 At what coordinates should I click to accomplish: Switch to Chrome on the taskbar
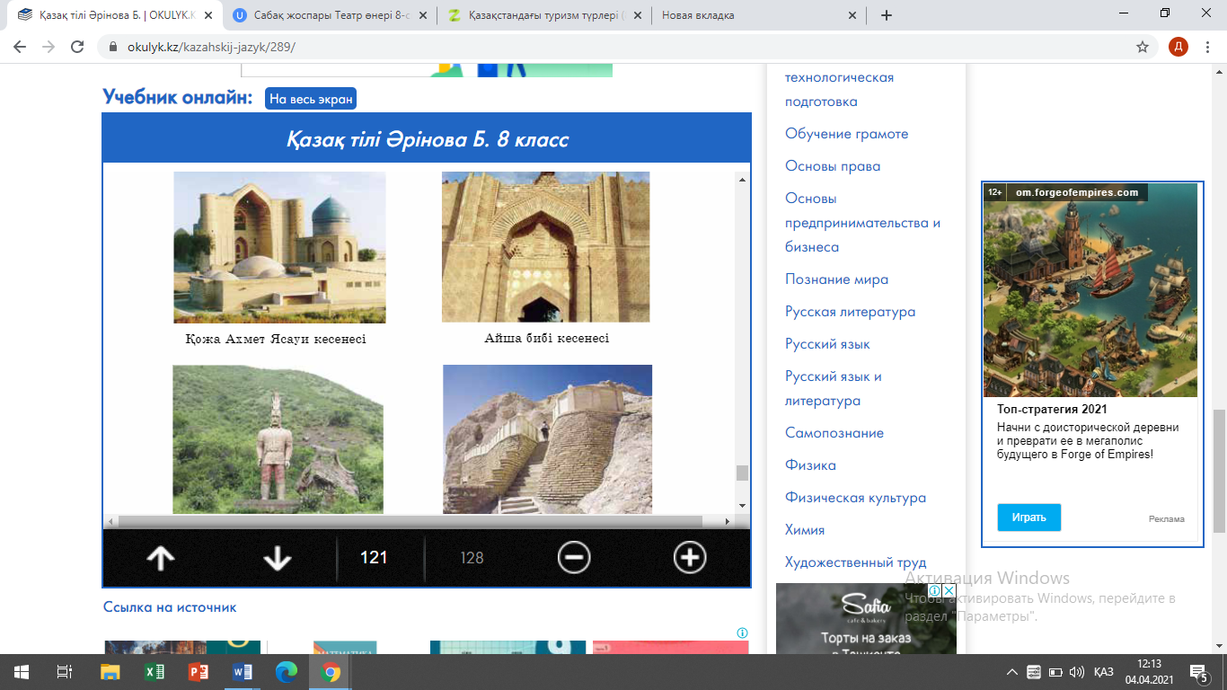click(x=330, y=672)
